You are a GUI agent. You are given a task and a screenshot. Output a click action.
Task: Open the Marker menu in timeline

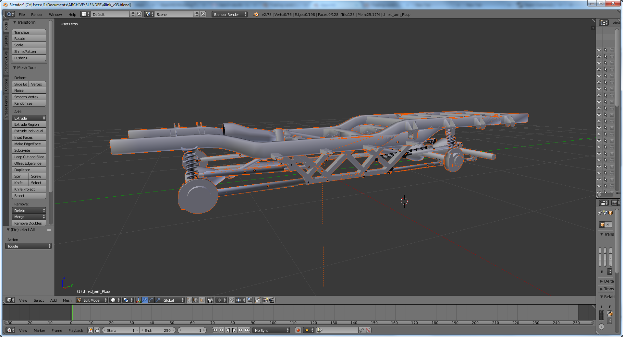[x=39, y=330]
